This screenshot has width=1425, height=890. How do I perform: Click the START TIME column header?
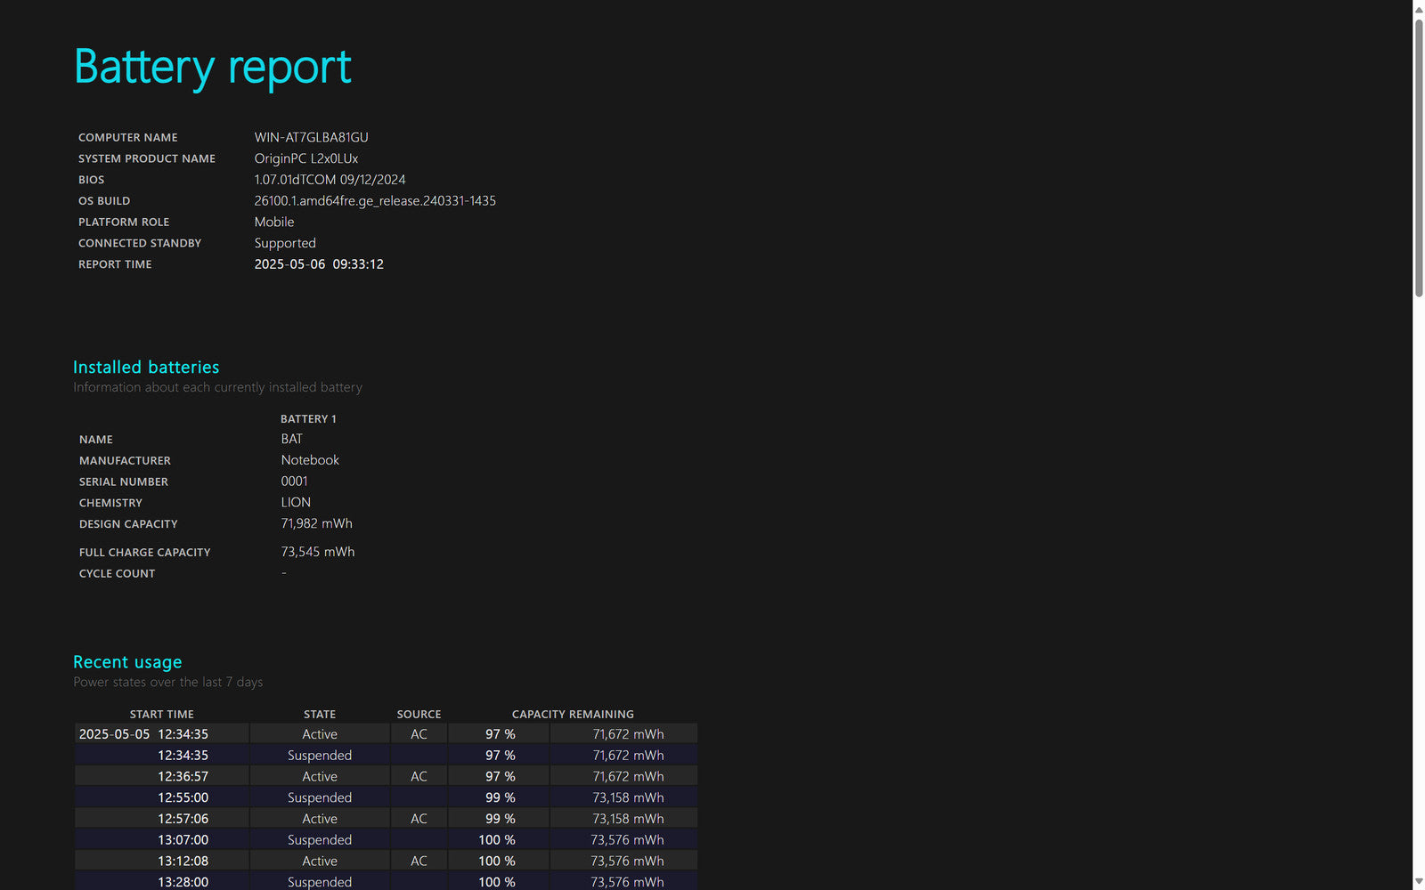(x=161, y=714)
